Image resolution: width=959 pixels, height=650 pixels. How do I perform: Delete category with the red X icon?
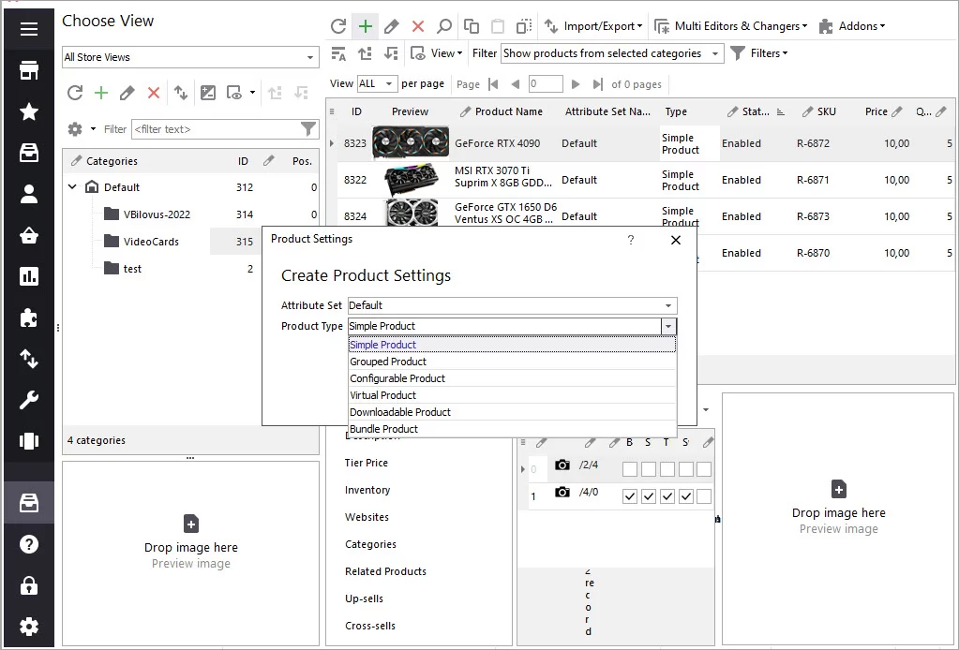[x=154, y=92]
